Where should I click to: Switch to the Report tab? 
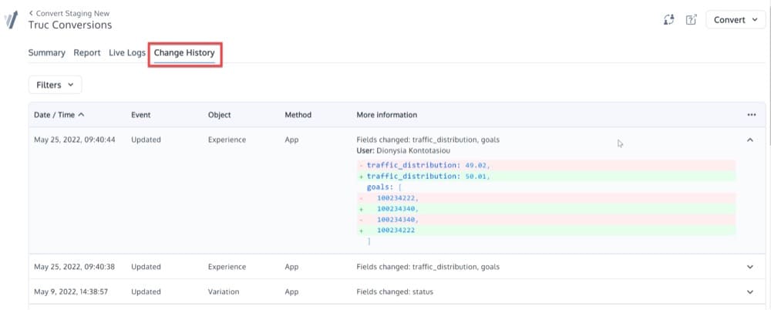coord(87,52)
